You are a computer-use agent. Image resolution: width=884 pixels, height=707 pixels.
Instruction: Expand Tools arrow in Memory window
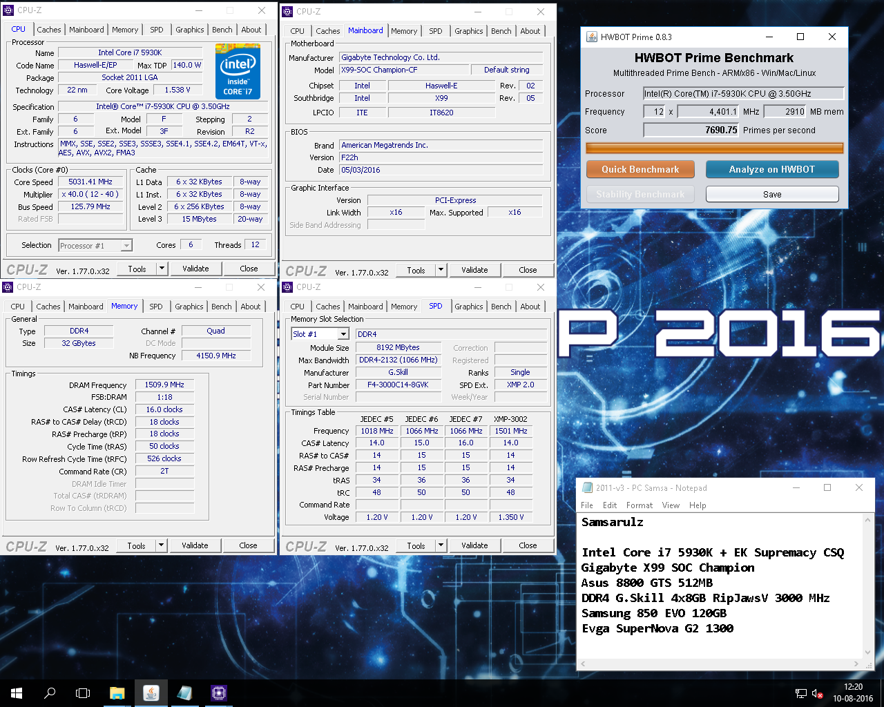click(162, 545)
